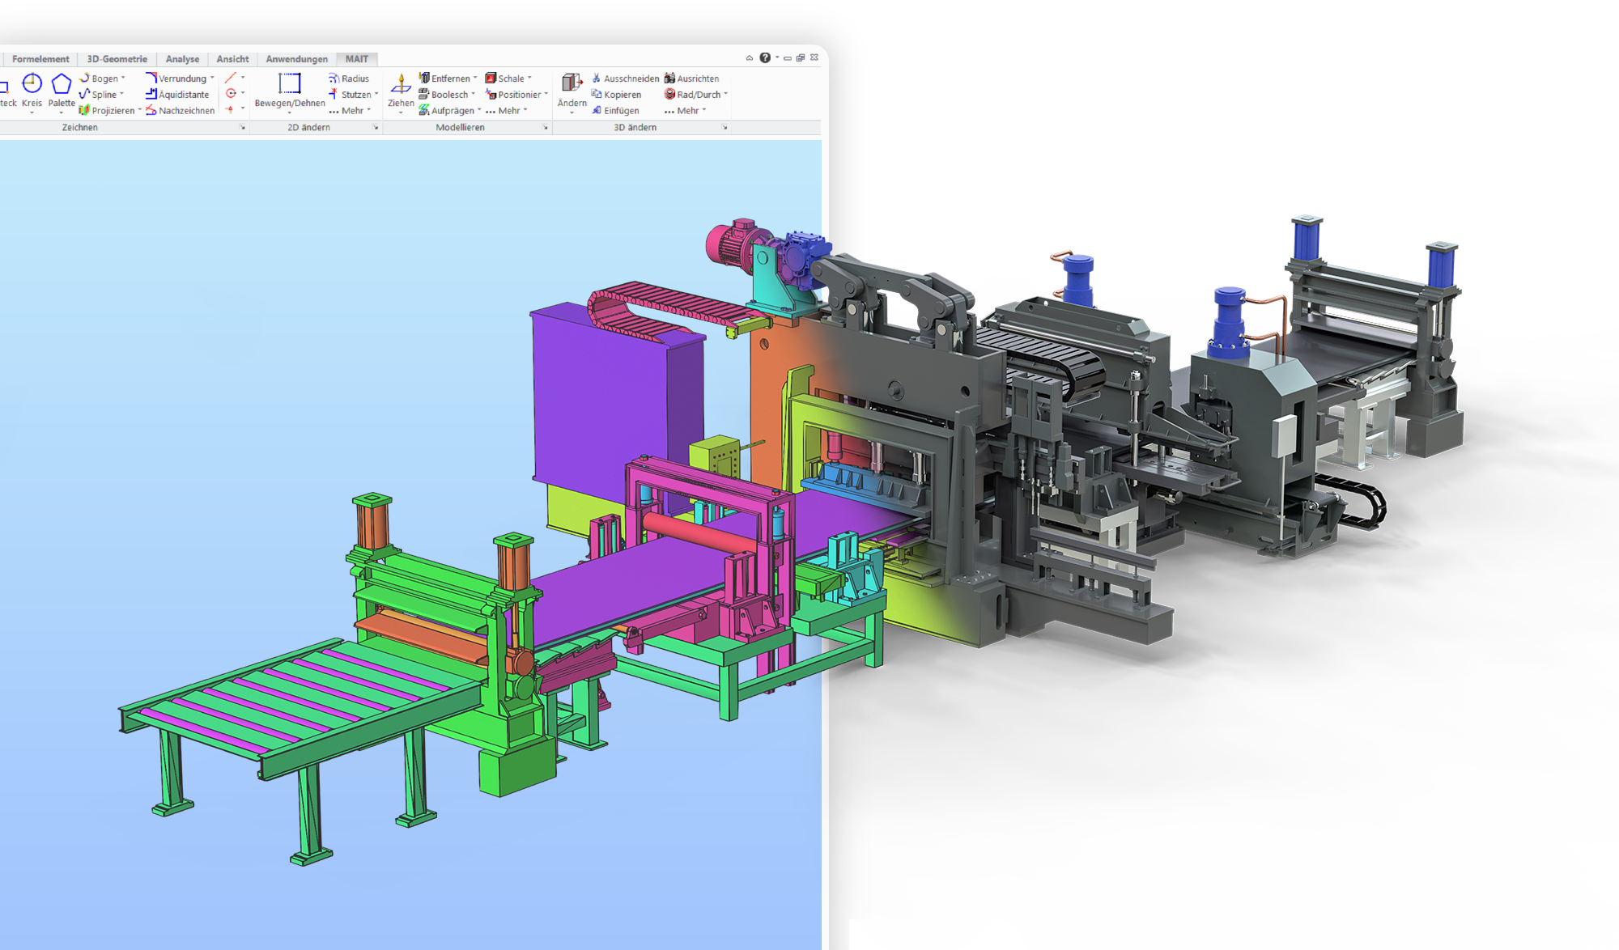
Task: Expand the Stutzen dropdown menu
Action: 376,95
